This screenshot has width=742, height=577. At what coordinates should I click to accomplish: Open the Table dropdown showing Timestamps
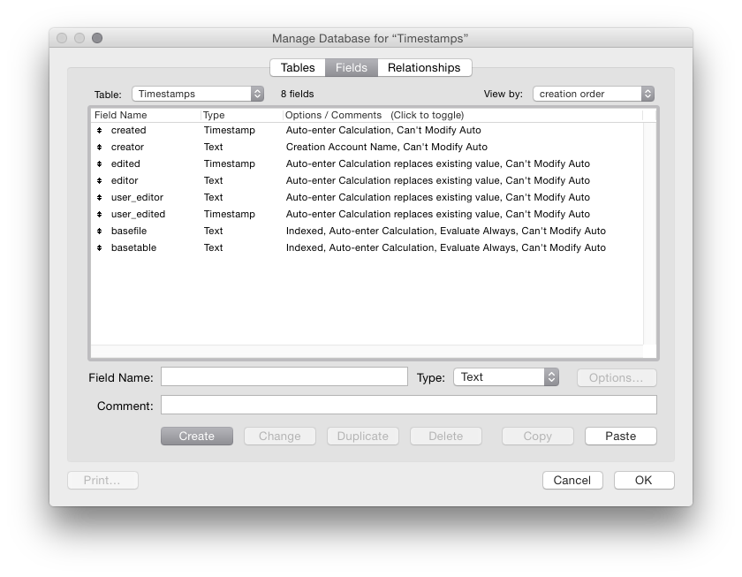pos(197,94)
